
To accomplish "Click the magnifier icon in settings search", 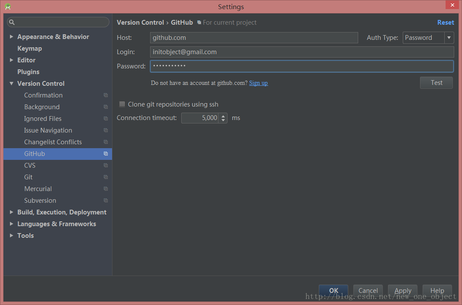I will coord(12,22).
